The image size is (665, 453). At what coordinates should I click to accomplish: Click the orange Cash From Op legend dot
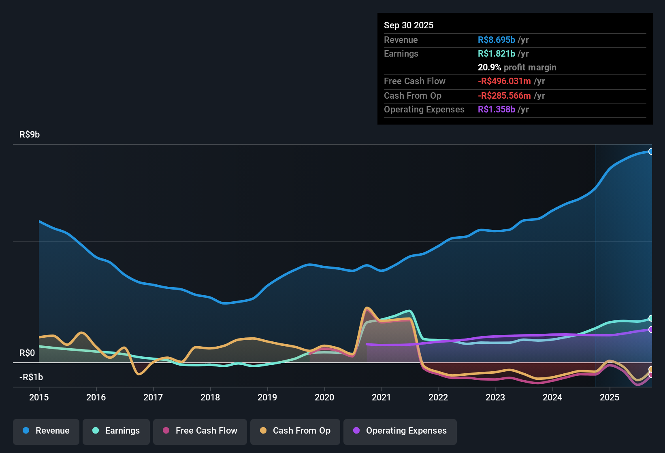[x=262, y=431]
